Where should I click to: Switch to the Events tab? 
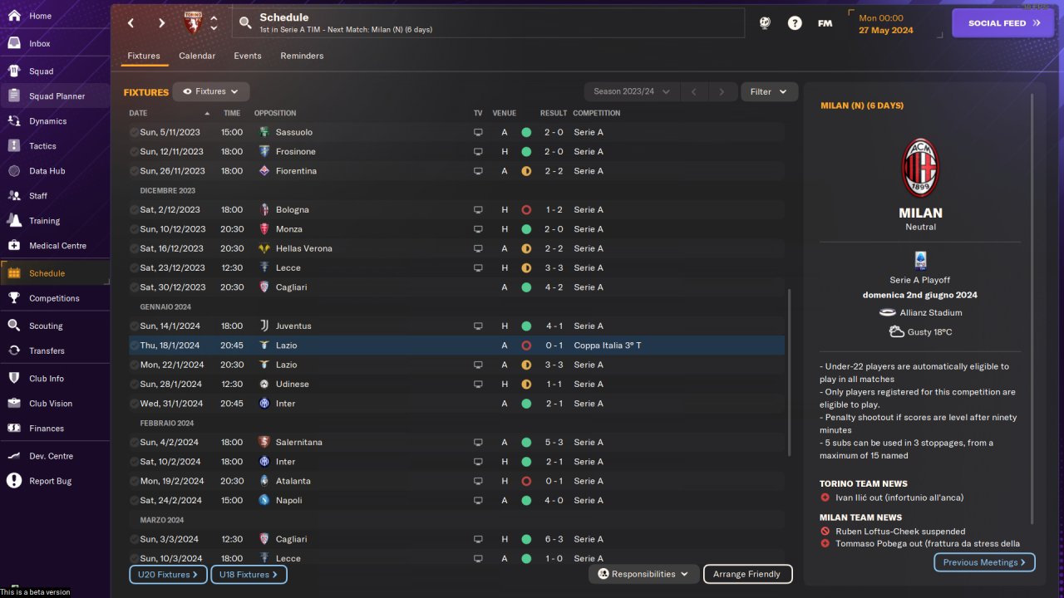click(248, 56)
